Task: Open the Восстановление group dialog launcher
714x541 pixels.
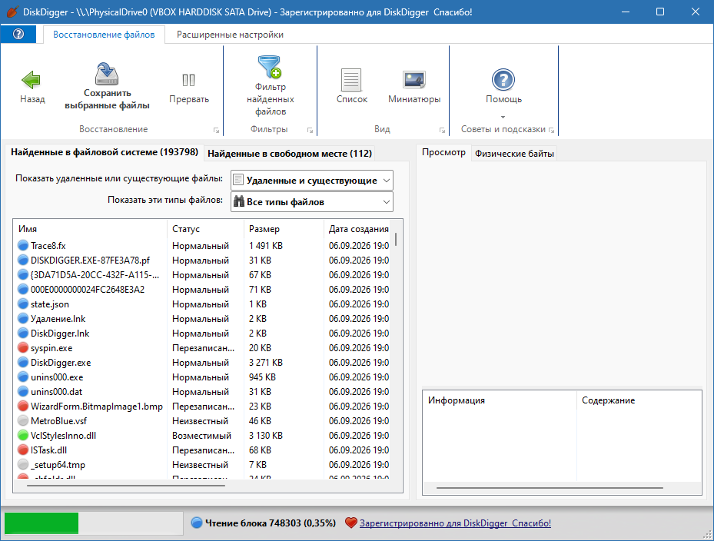Action: pyautogui.click(x=216, y=130)
